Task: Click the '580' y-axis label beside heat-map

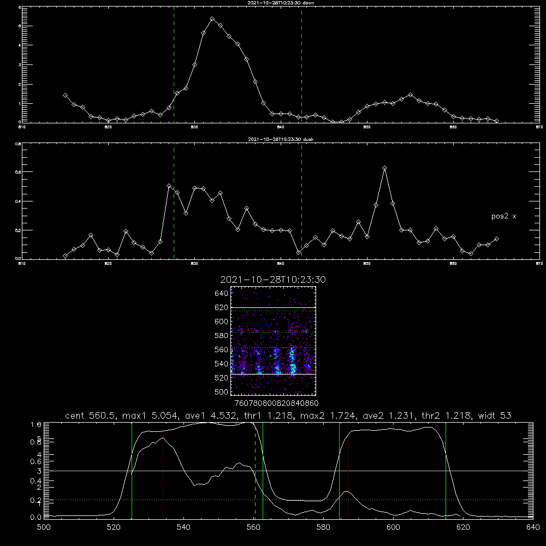Action: pos(222,336)
